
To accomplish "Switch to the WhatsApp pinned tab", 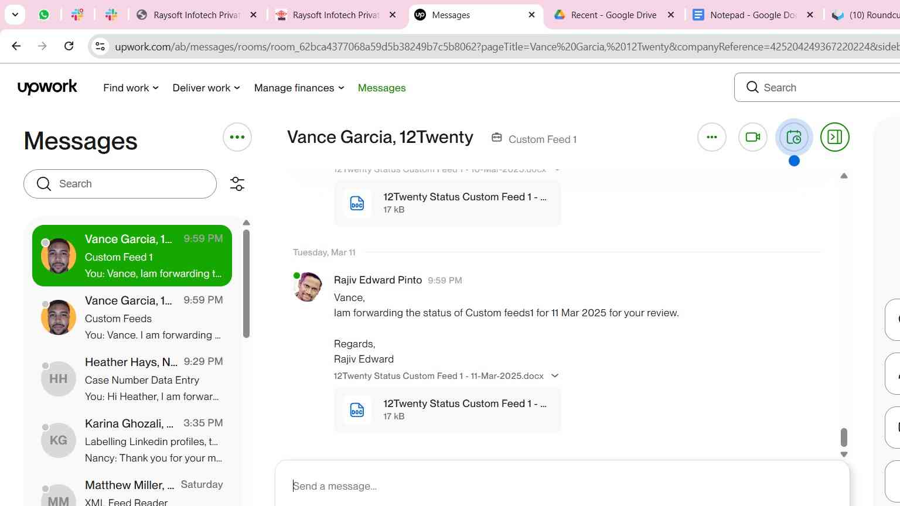I will 44,15.
